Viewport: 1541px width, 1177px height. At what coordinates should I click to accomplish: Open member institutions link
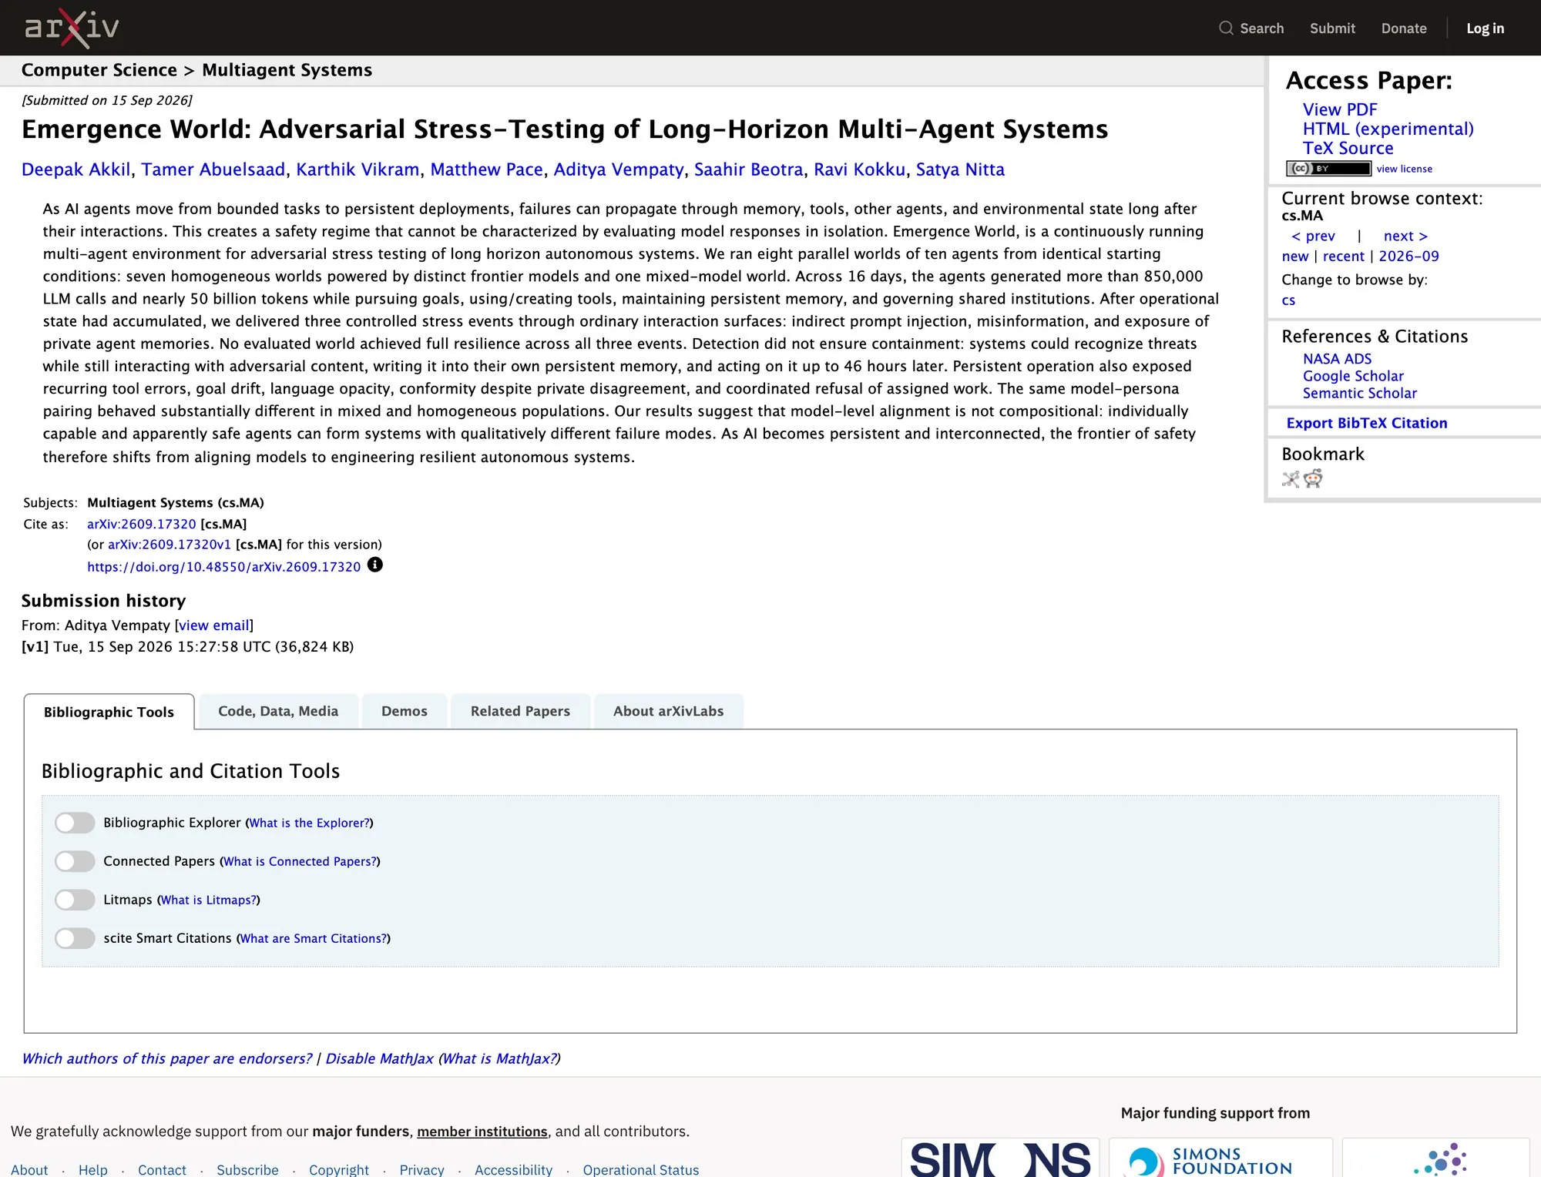pyautogui.click(x=482, y=1132)
